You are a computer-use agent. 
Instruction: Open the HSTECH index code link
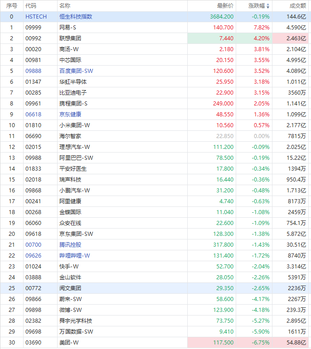tap(36, 17)
